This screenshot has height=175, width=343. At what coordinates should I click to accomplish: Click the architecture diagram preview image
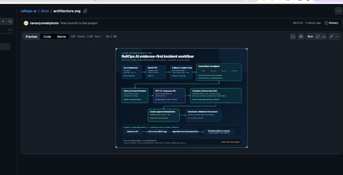pos(182,98)
